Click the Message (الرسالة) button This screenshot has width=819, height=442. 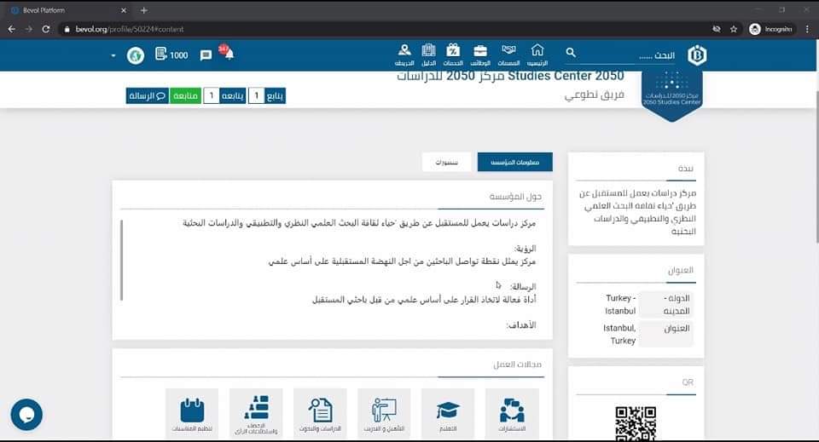click(147, 96)
